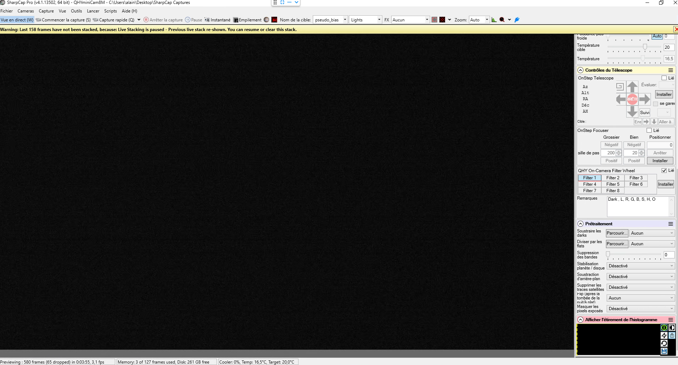Uncheck the QHY Filter Wheel Lié checkbox
The image size is (678, 365).
tap(664, 170)
